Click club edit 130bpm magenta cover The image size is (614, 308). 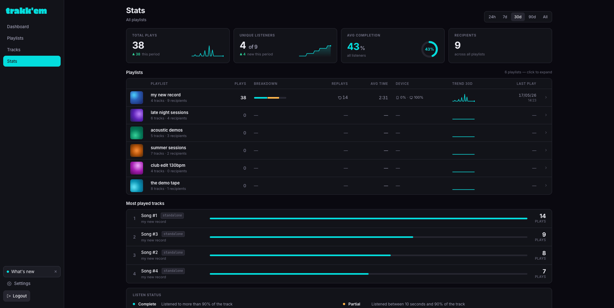click(137, 168)
